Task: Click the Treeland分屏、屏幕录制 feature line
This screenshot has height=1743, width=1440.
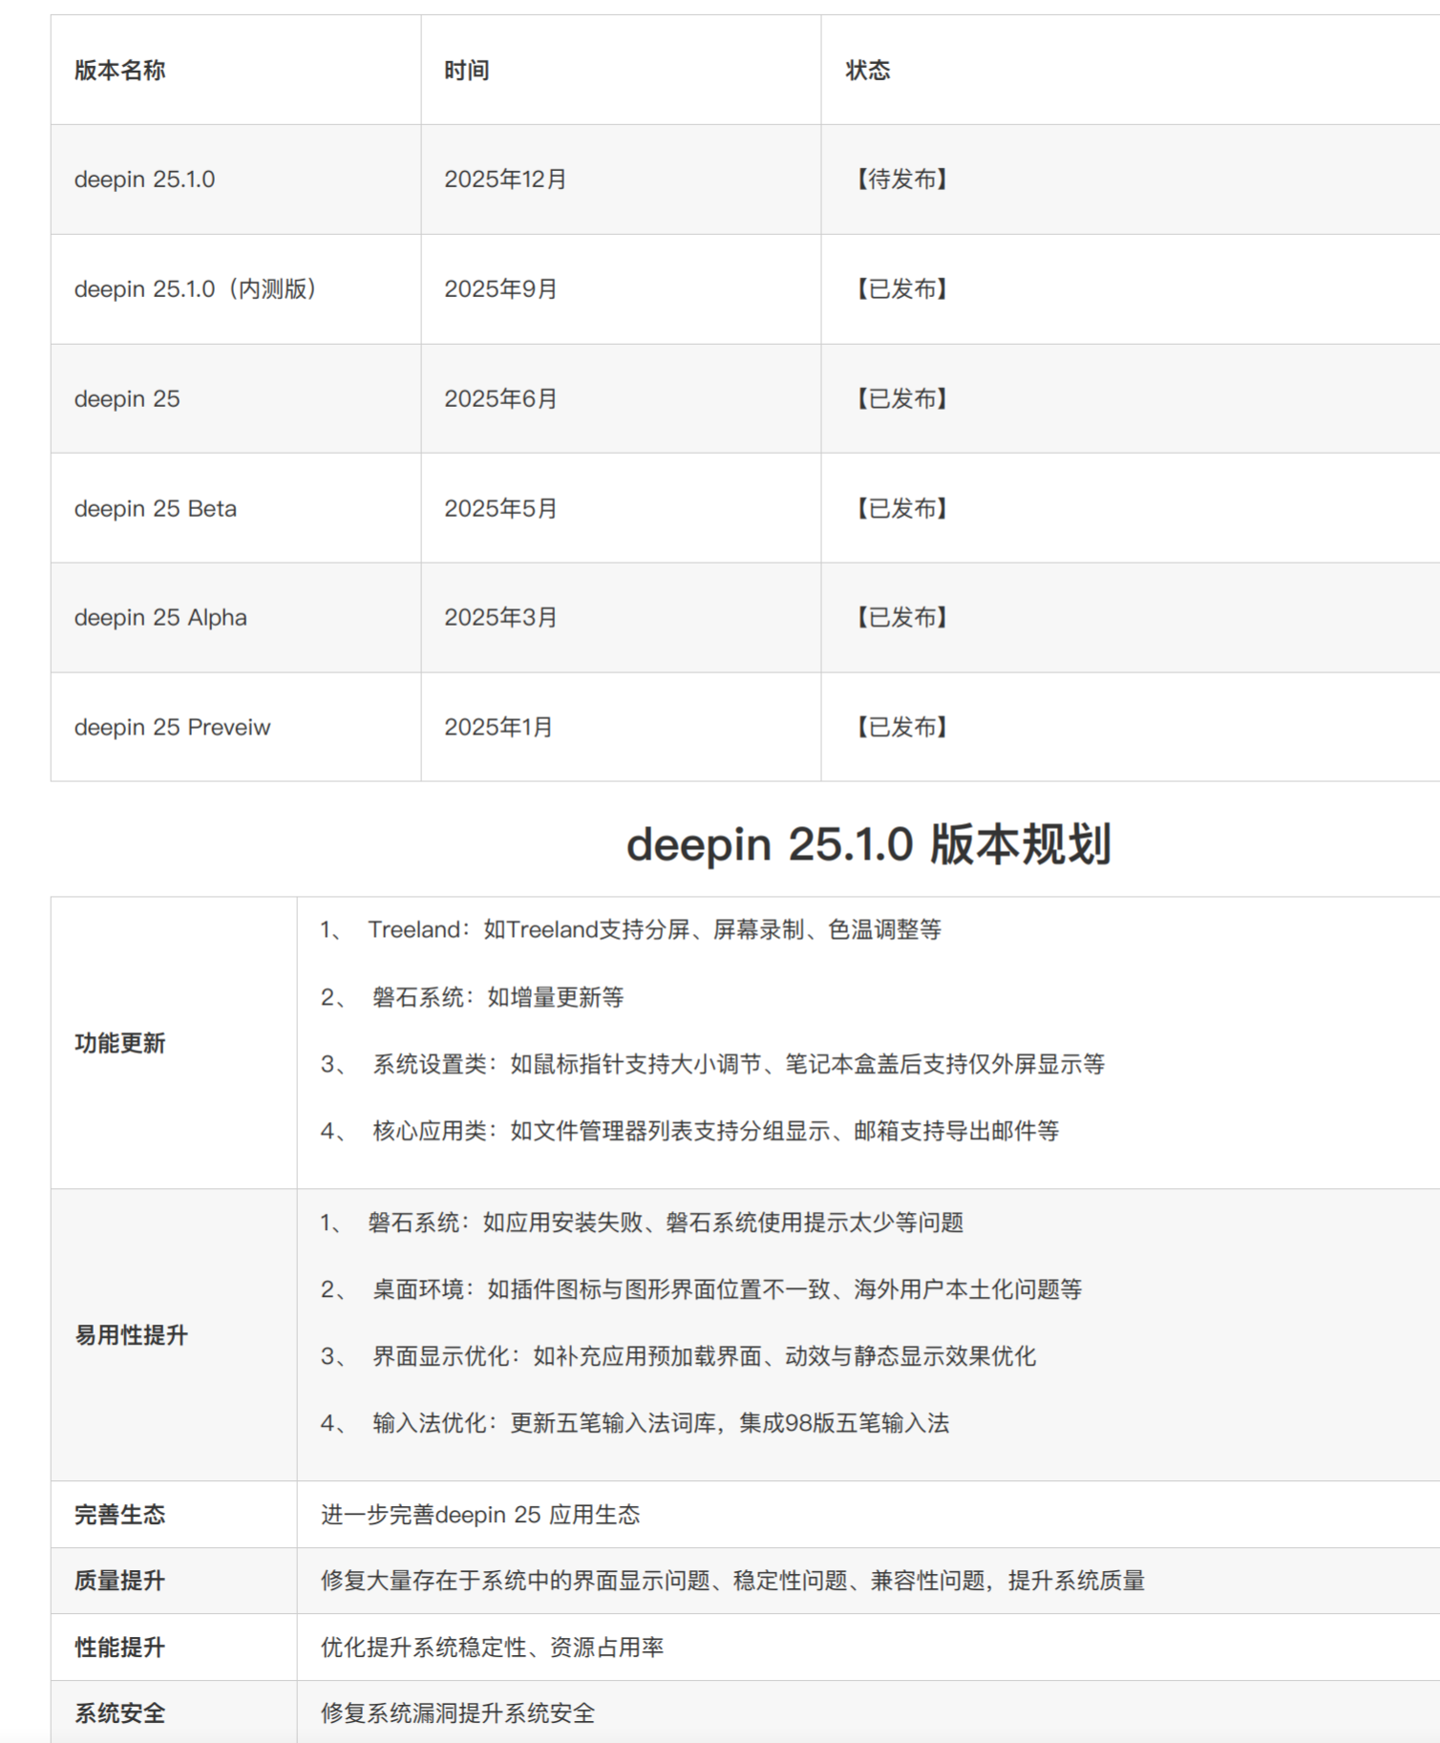Action: pos(630,930)
